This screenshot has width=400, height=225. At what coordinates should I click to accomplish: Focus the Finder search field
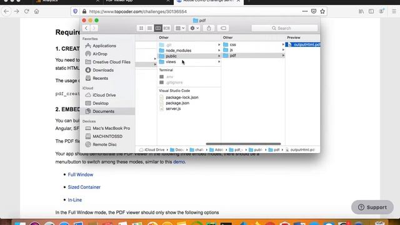point(284,28)
